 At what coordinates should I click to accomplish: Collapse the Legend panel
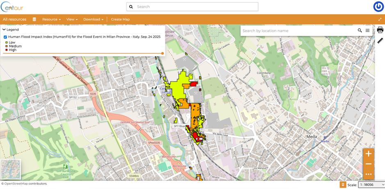tap(4, 29)
